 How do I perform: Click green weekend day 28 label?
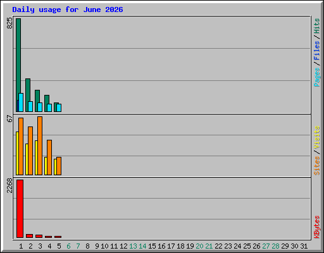pos(275,246)
